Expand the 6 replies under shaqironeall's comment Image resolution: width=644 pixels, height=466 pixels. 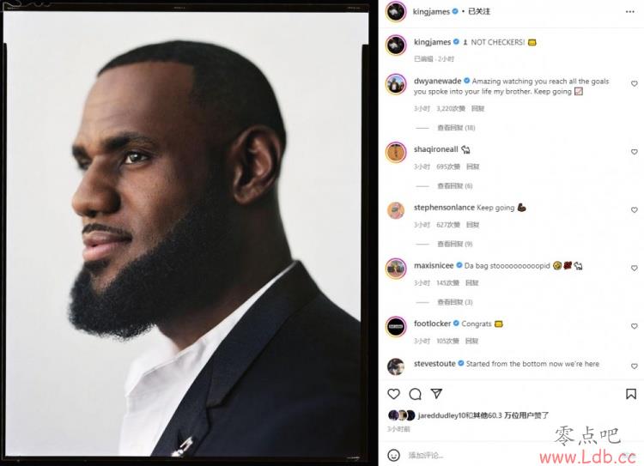[454, 186]
